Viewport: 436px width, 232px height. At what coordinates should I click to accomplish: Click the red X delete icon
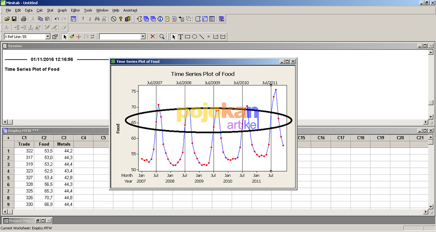[x=153, y=37]
